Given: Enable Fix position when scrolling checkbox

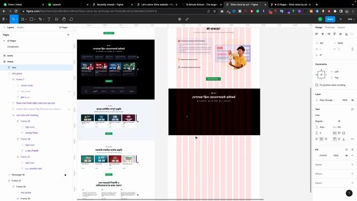Looking at the screenshot, I should 317,85.
